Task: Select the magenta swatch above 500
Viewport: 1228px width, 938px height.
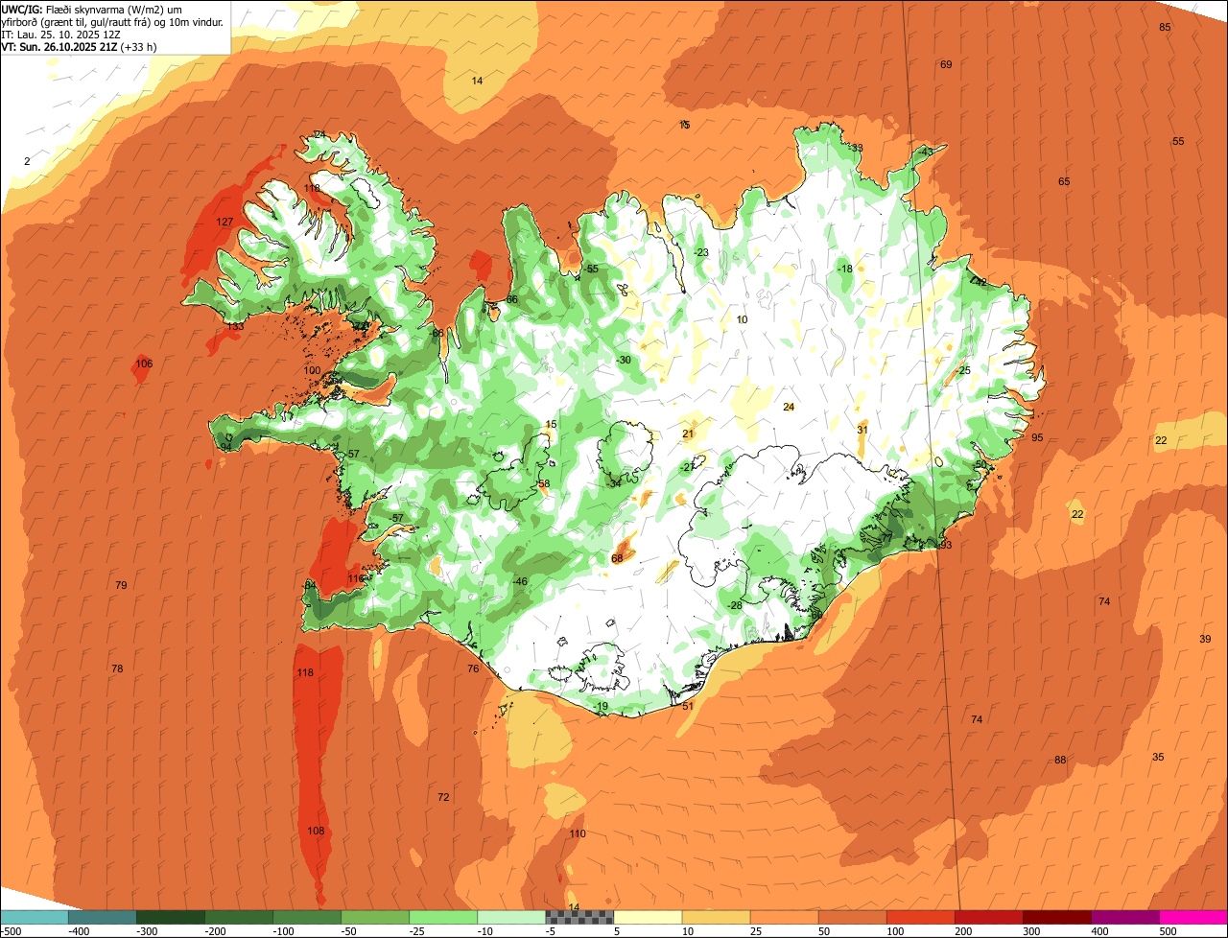Action: coord(1193,918)
